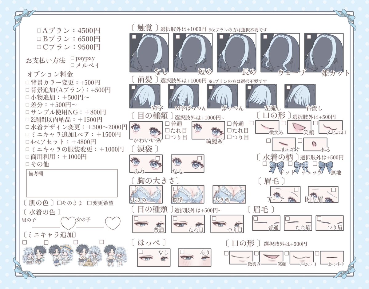Select the 標準 bust size thumbnail
The height and width of the screenshot is (289, 369).
(188, 194)
